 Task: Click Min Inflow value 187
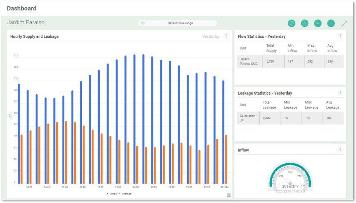(x=290, y=61)
